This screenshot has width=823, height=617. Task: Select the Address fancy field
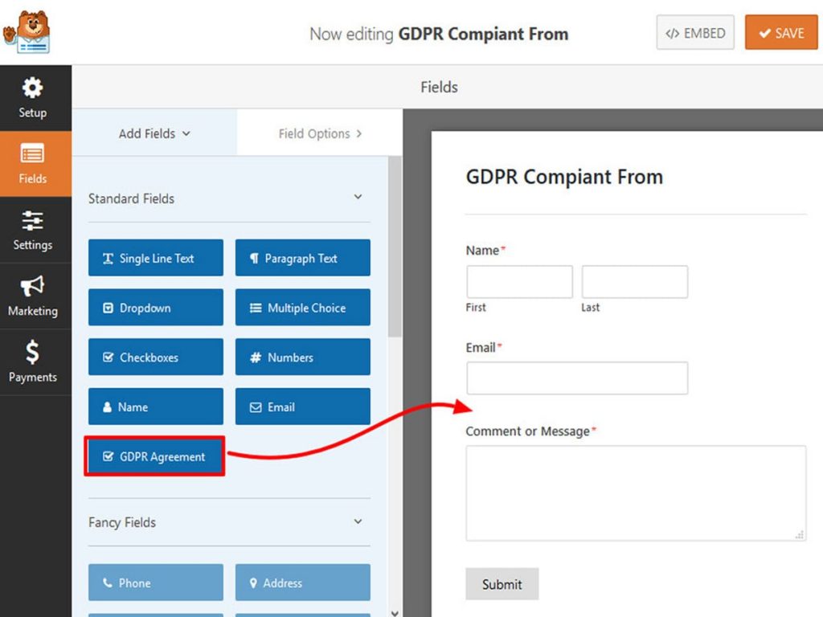pos(302,582)
